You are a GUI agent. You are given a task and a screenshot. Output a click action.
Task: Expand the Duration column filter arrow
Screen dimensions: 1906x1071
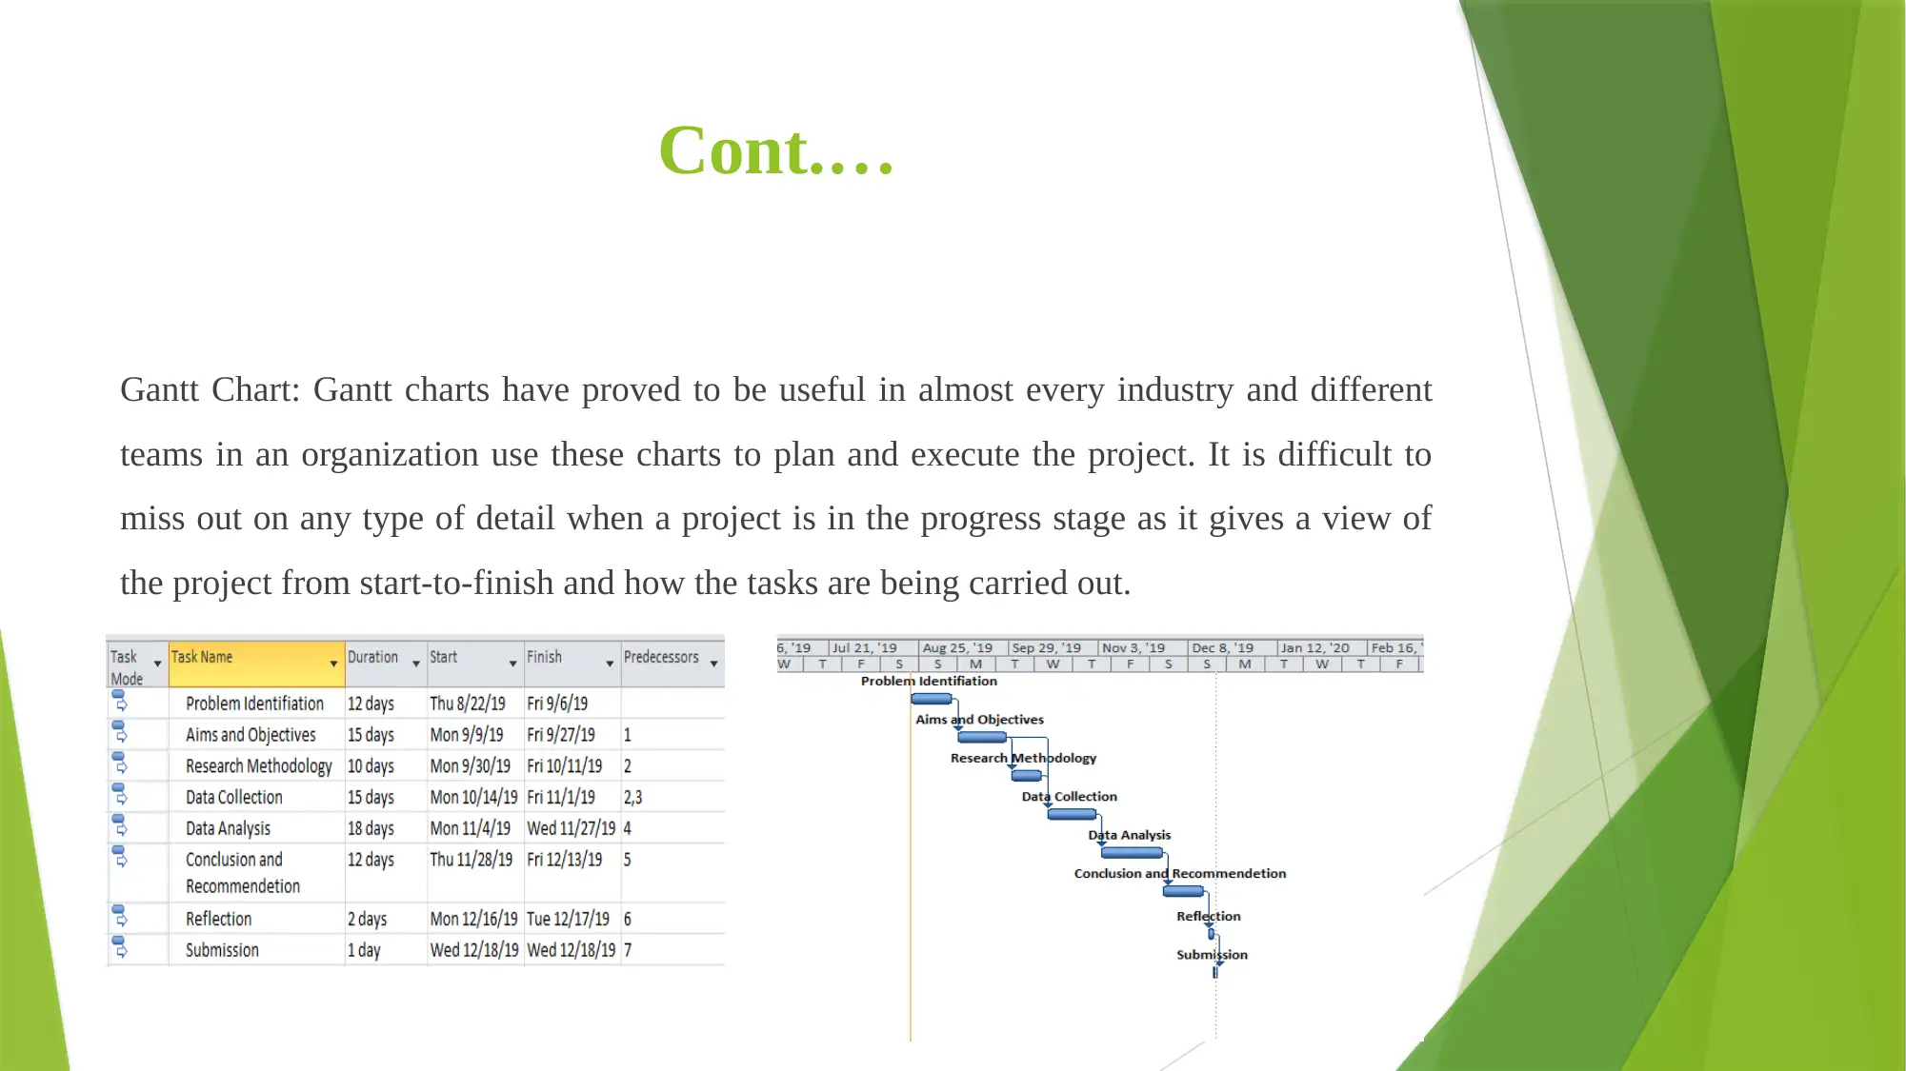416,664
